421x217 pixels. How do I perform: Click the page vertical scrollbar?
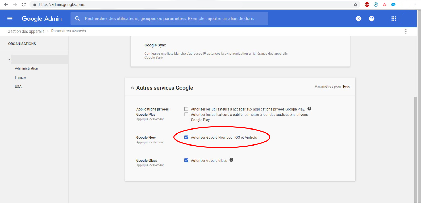415,150
